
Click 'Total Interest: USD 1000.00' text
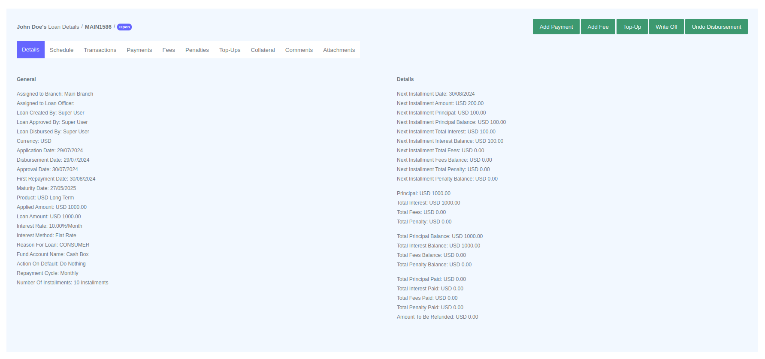[x=428, y=203]
